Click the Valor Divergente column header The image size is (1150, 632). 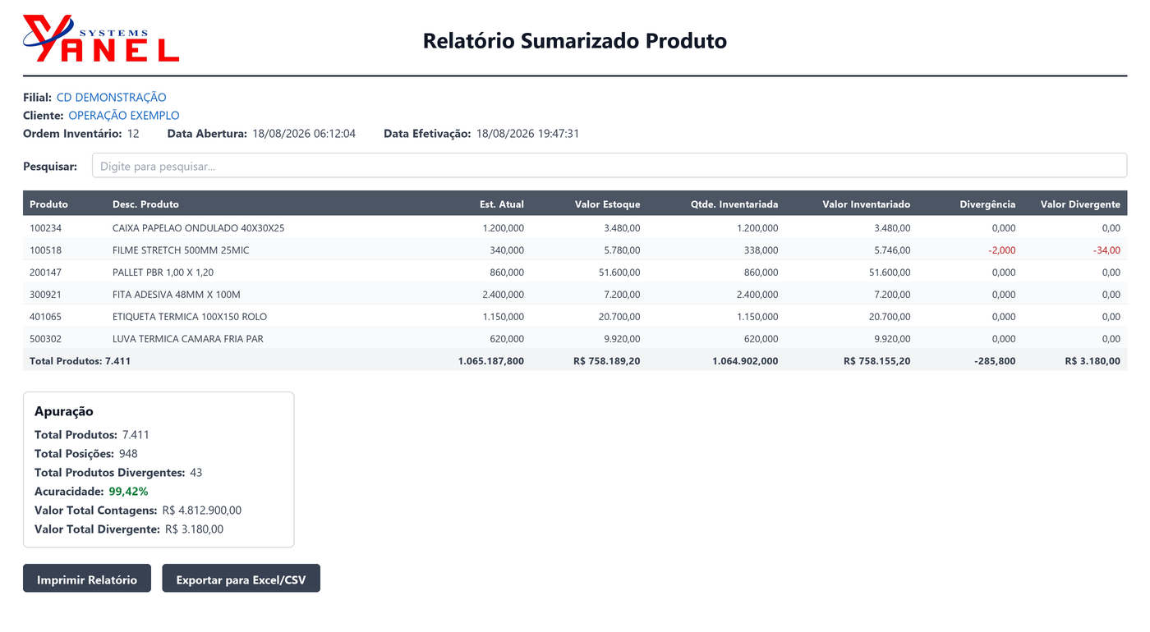tap(1080, 204)
